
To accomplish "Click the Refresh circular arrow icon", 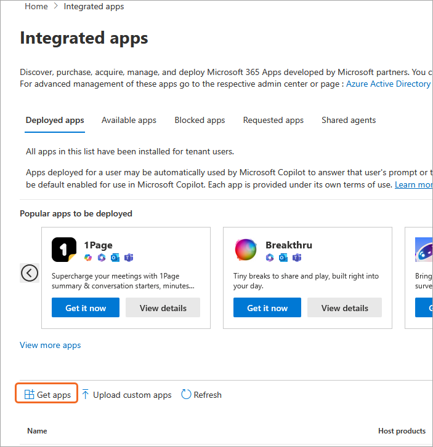I will pyautogui.click(x=186, y=395).
